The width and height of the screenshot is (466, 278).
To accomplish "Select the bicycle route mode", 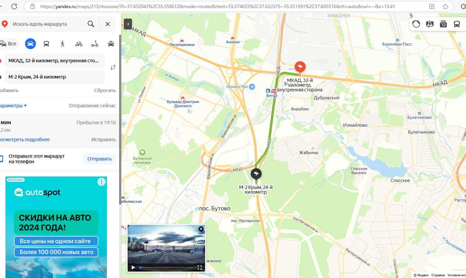I will coord(79,44).
